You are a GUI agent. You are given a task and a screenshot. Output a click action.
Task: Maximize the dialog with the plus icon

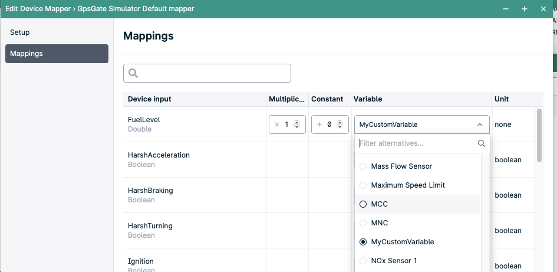point(525,9)
